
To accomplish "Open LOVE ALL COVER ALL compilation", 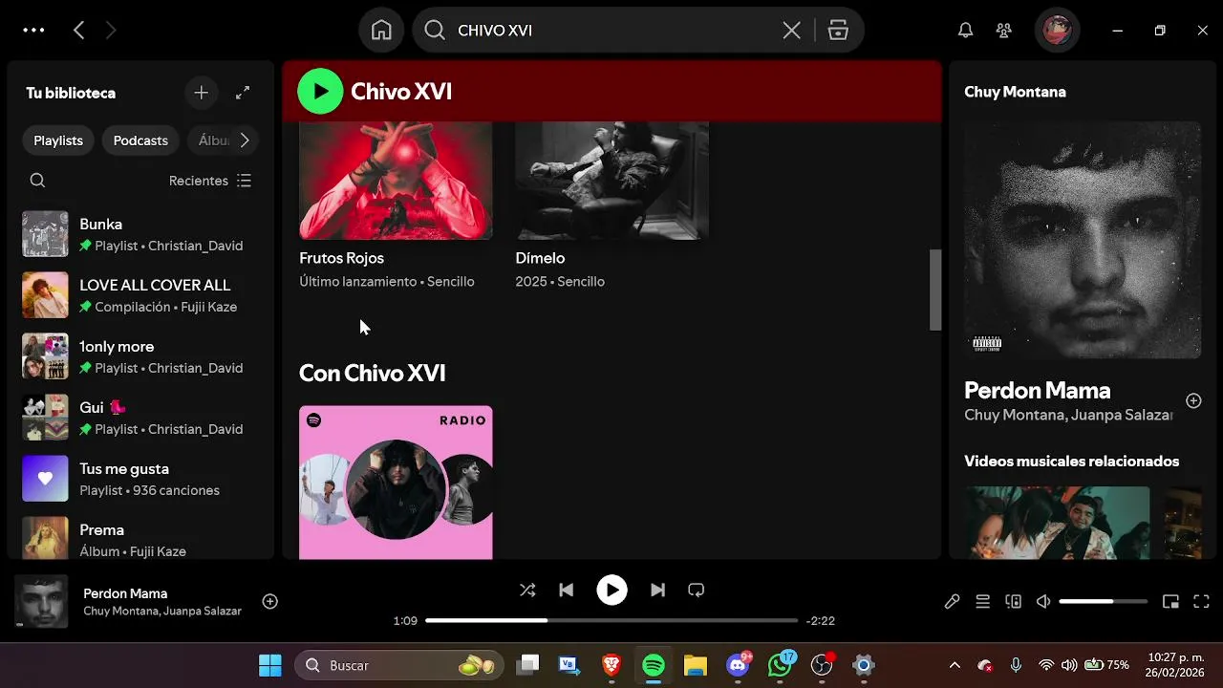I will coord(140,295).
